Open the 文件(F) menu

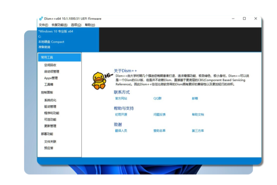(x=43, y=25)
